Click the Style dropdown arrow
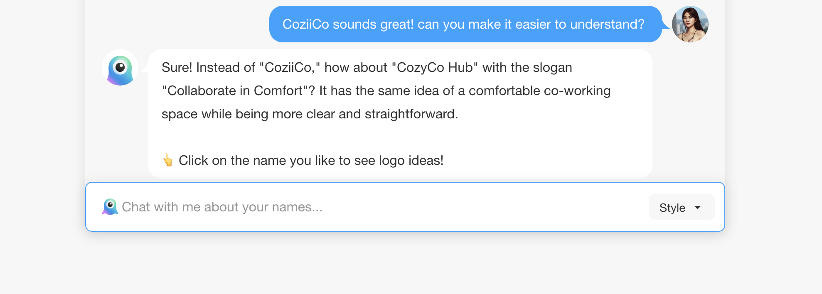Viewport: 822px width, 294px height. coord(698,207)
